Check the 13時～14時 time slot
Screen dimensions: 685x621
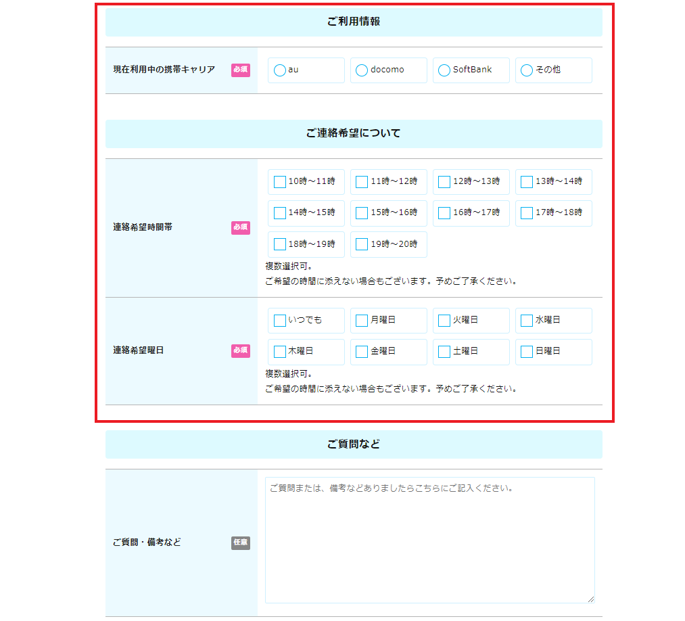click(x=527, y=182)
